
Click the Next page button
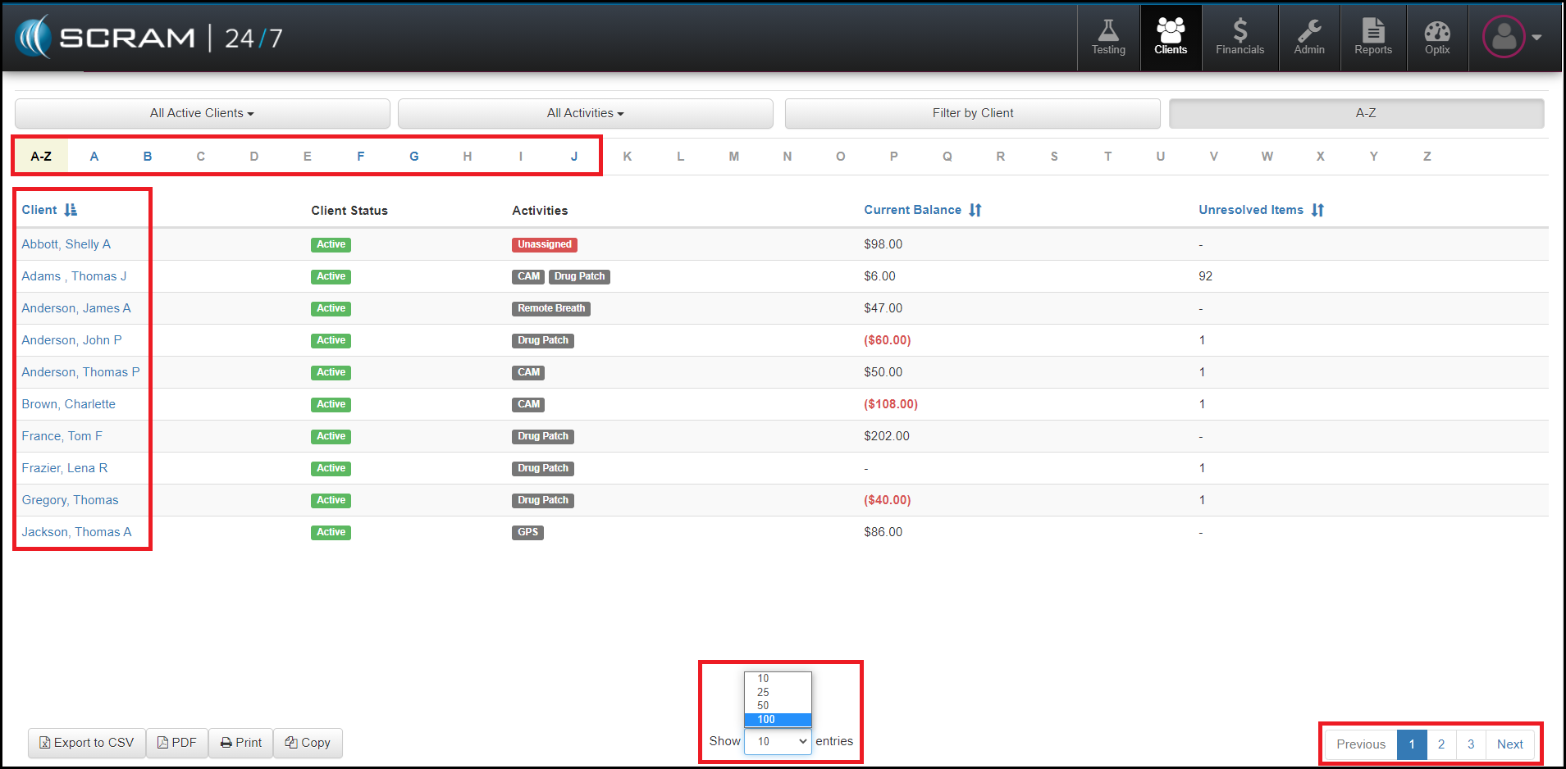tap(1509, 744)
